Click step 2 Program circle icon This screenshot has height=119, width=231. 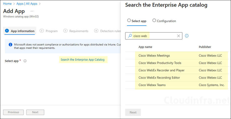point(42,31)
